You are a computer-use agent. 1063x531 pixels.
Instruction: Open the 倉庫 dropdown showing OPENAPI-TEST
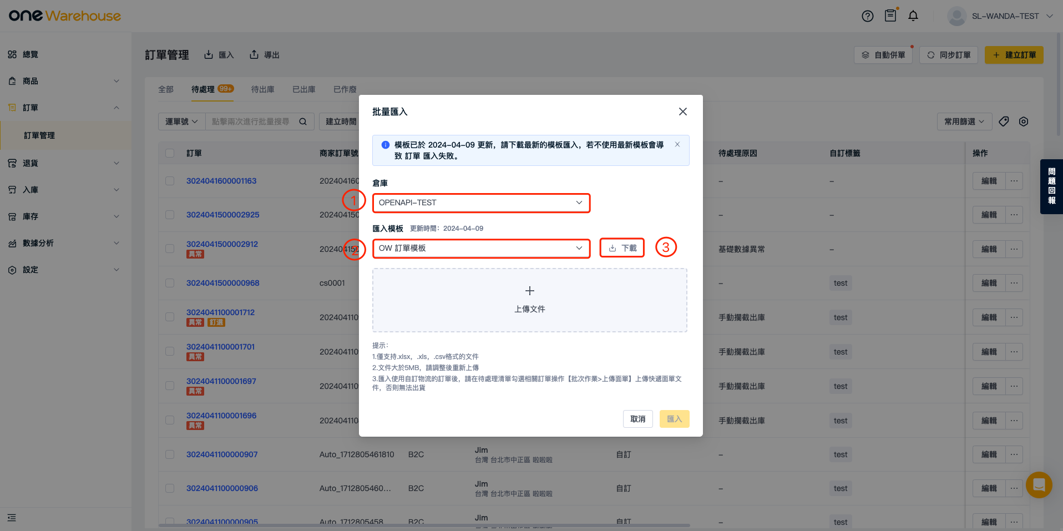(481, 203)
